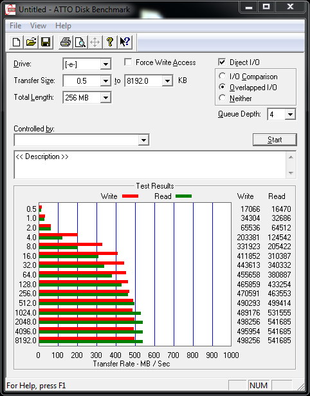Viewport: 310px width, 396px height.
Task: Click the green read bar for 1024.0
Action: 90,313
